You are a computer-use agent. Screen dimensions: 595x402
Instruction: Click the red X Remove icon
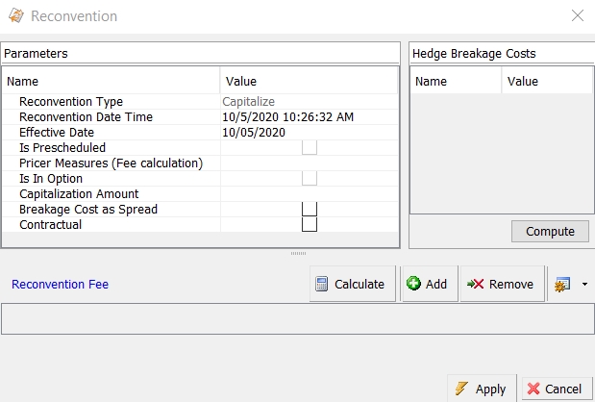475,284
